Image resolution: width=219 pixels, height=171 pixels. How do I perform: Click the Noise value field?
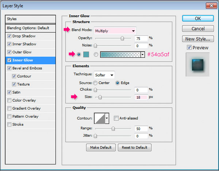(x=141, y=46)
